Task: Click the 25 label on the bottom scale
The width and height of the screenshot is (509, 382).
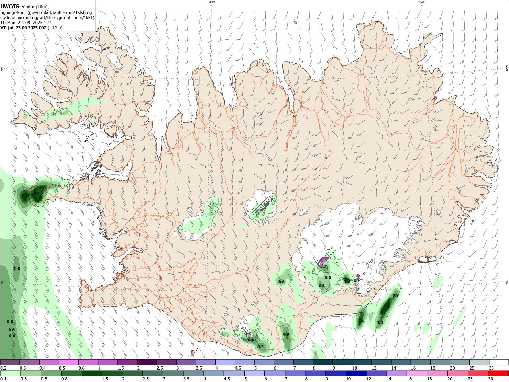Action: (470, 379)
